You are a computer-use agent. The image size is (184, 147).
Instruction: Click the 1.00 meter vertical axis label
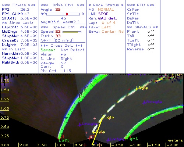(x=4, y=108)
